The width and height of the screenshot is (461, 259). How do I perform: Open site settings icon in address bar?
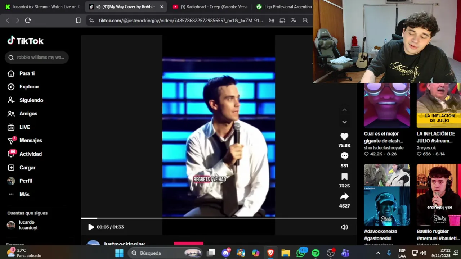point(91,21)
